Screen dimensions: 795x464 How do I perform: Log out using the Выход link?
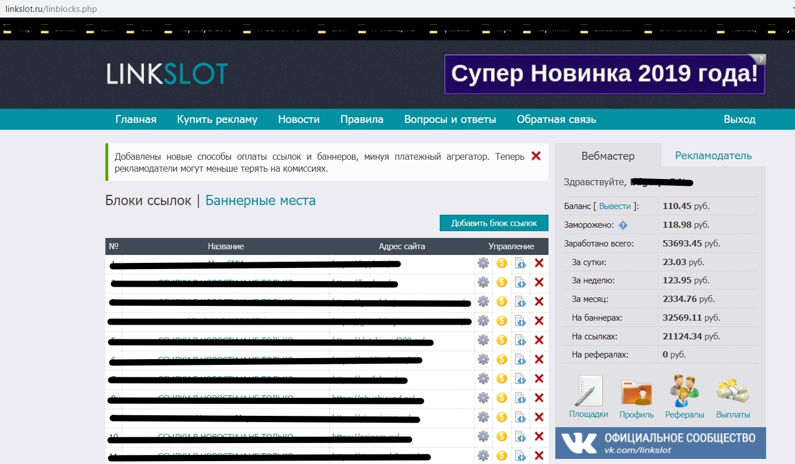tap(739, 120)
